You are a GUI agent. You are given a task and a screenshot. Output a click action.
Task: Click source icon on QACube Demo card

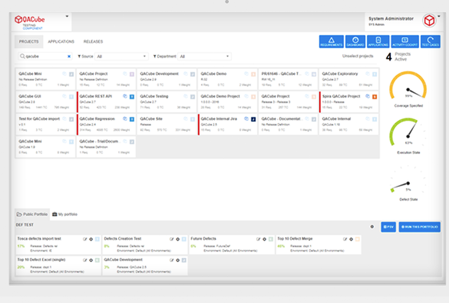[253, 74]
